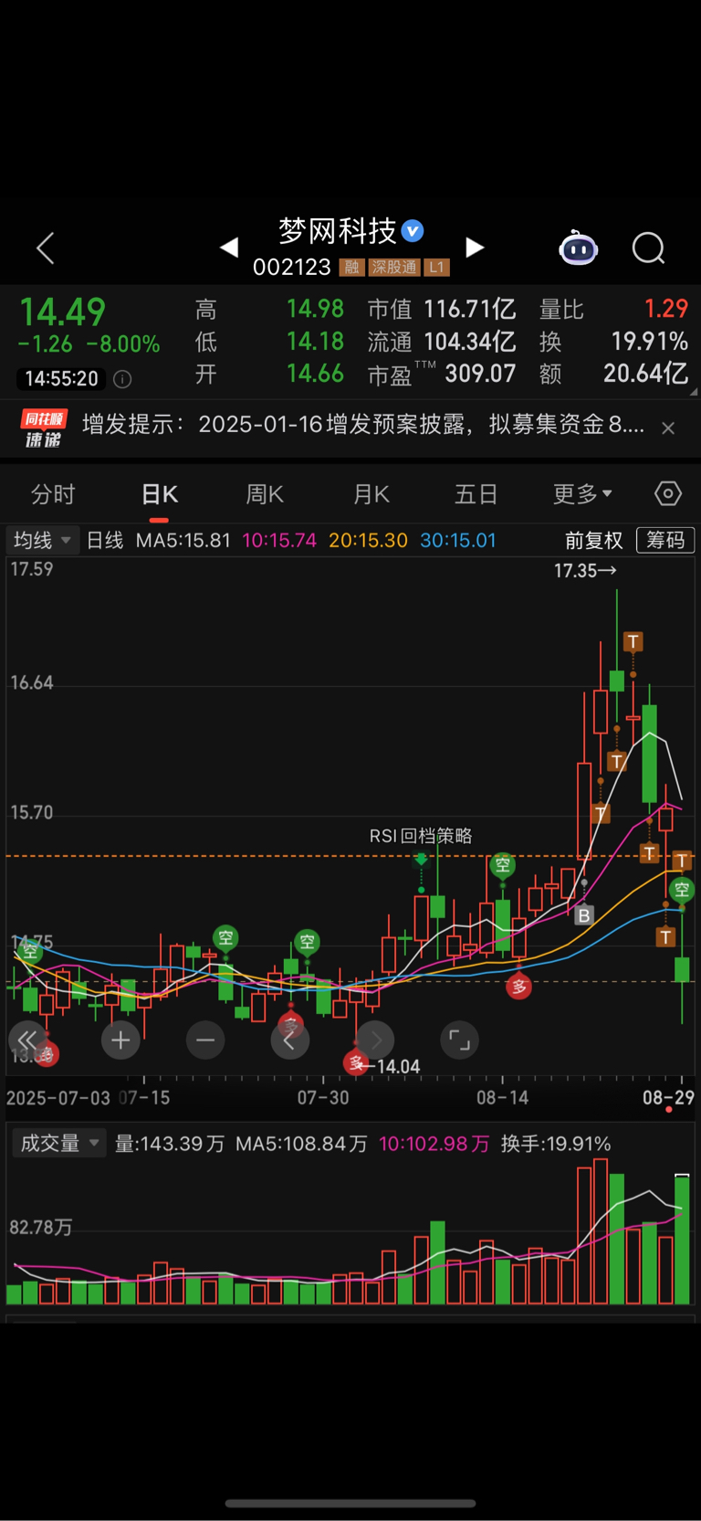Viewport: 701px width, 1521px height.
Task: Switch to 分时 tab
Action: point(53,494)
